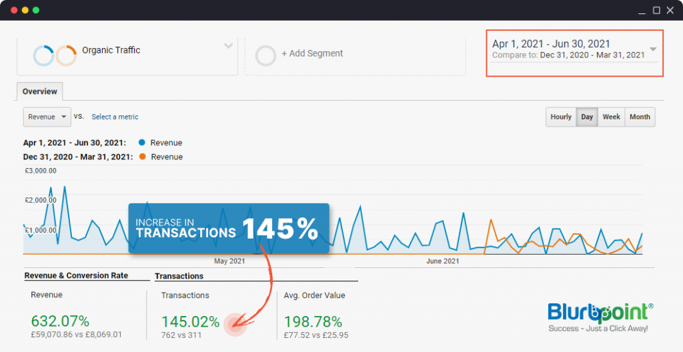Click the + Add Segment button
This screenshot has width=683, height=352.
(312, 53)
